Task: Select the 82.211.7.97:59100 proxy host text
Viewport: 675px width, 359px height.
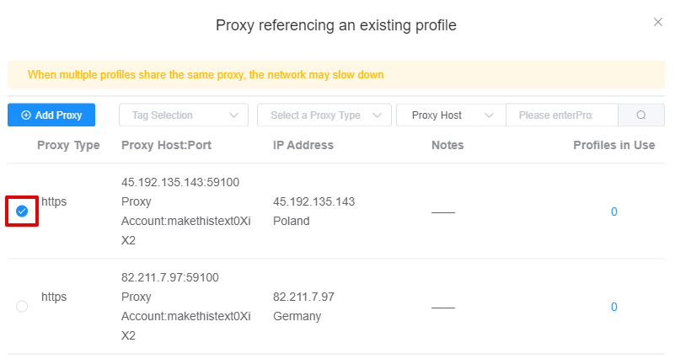Action: (170, 277)
